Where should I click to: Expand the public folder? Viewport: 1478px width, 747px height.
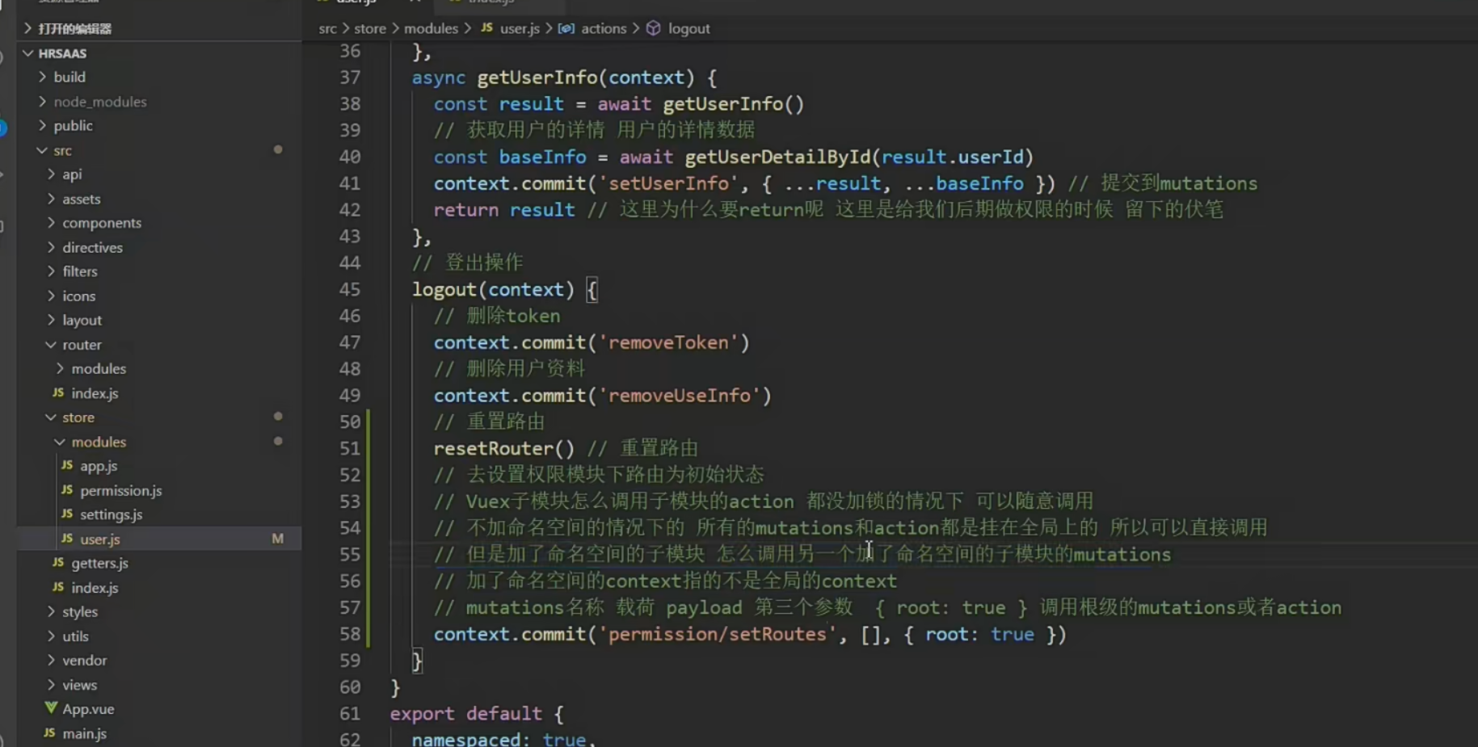[73, 126]
